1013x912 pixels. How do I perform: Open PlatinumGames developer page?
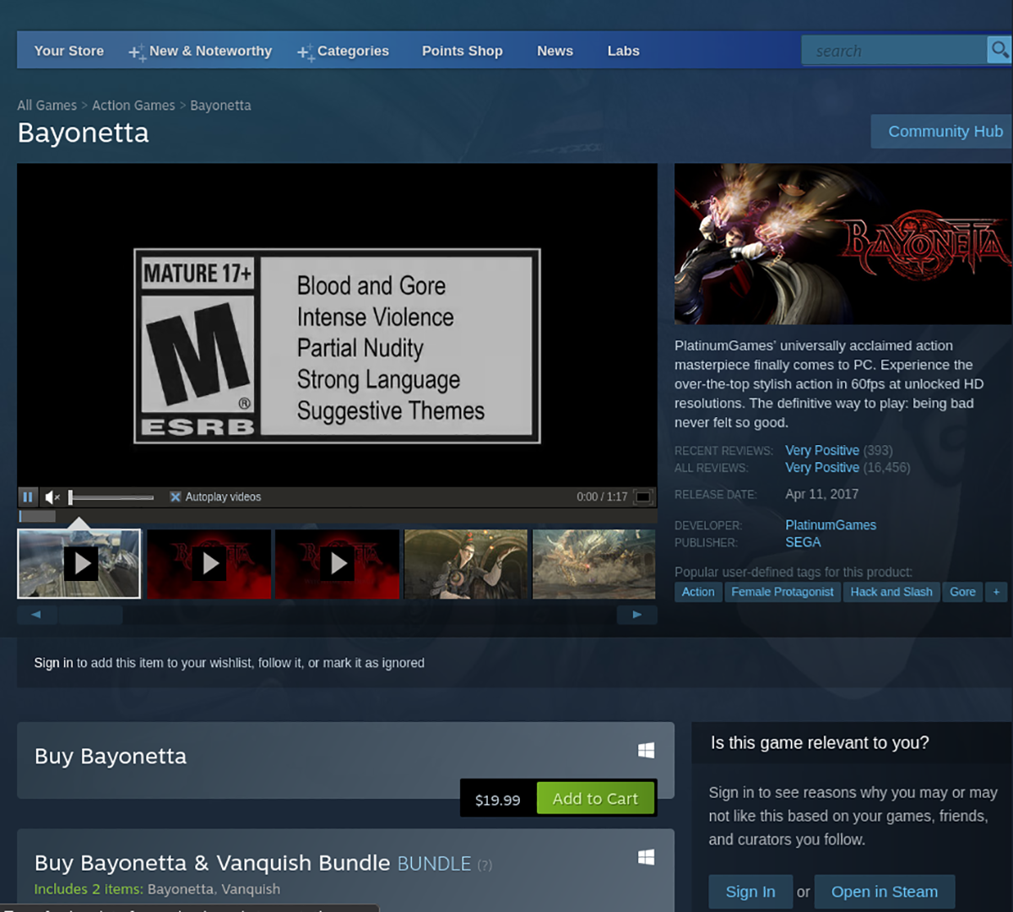coord(831,524)
